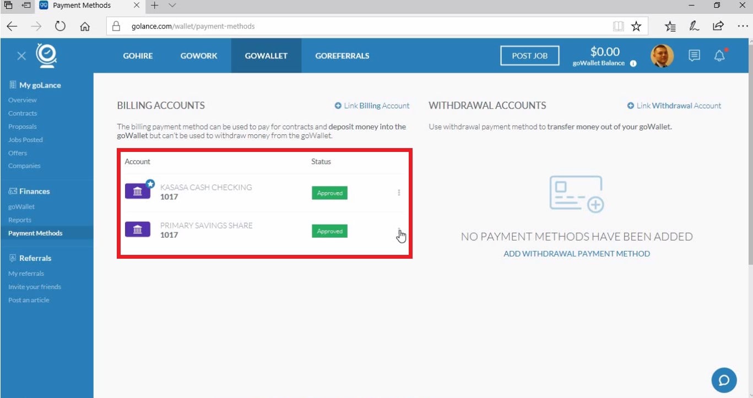Reload the page with refresh icon
This screenshot has height=398, width=753.
point(61,26)
